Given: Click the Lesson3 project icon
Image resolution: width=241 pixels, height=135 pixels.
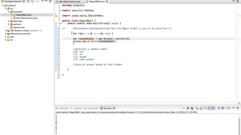Looking at the screenshot, I should [6, 6].
